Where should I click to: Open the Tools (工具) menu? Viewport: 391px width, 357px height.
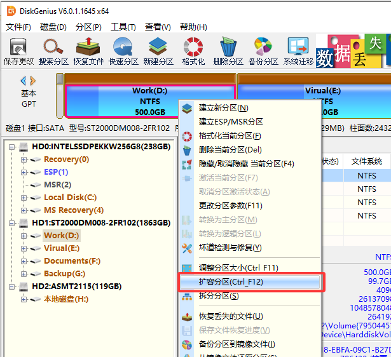(123, 27)
